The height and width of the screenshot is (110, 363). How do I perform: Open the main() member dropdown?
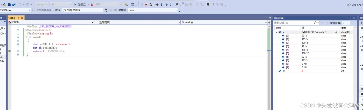click(224, 23)
